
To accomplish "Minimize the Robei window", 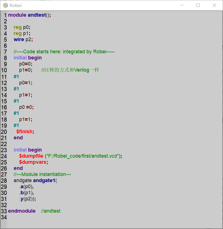I will (182, 5).
